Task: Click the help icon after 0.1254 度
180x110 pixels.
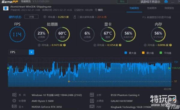Action: [120, 45]
